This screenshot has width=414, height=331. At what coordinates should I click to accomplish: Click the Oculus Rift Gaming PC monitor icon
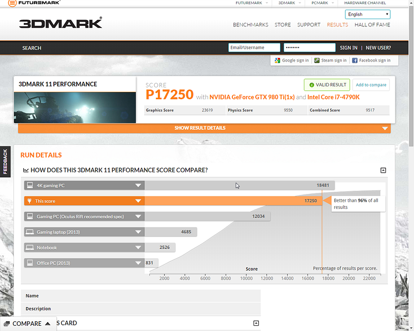[x=30, y=217]
